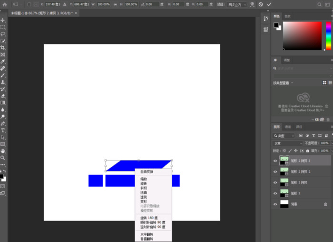Toggle warp mode icon in options bar
This screenshot has width=333, height=242.
[x=252, y=4]
